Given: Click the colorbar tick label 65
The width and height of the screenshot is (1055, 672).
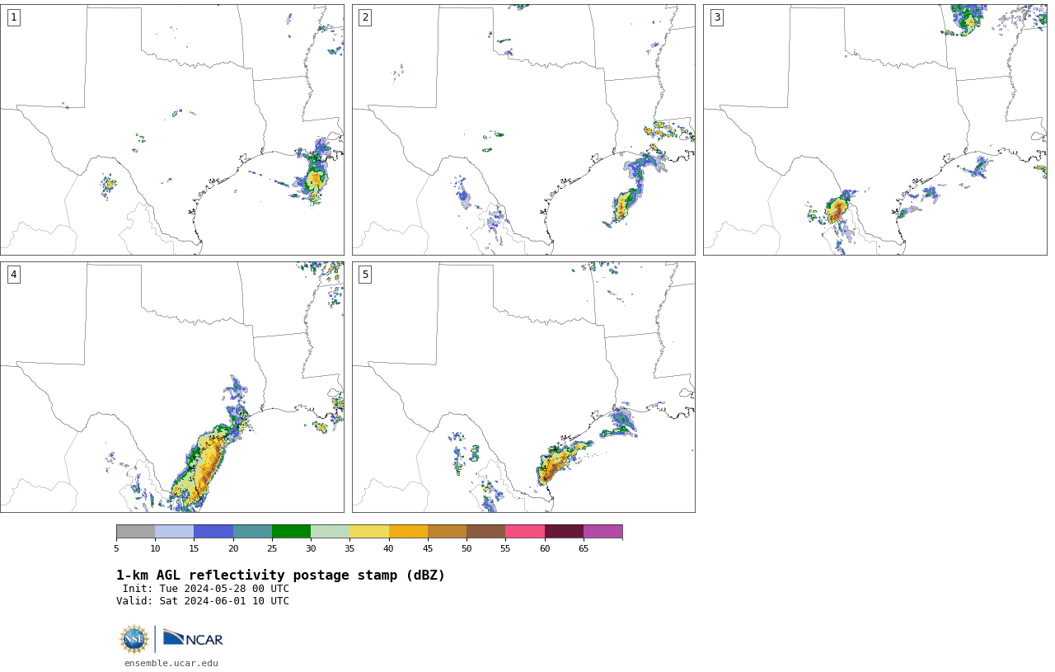Looking at the screenshot, I should point(584,548).
